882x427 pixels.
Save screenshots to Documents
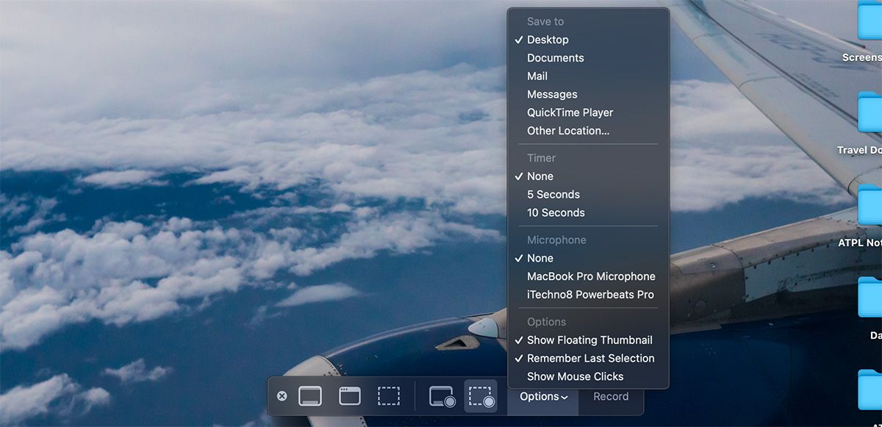tap(555, 57)
